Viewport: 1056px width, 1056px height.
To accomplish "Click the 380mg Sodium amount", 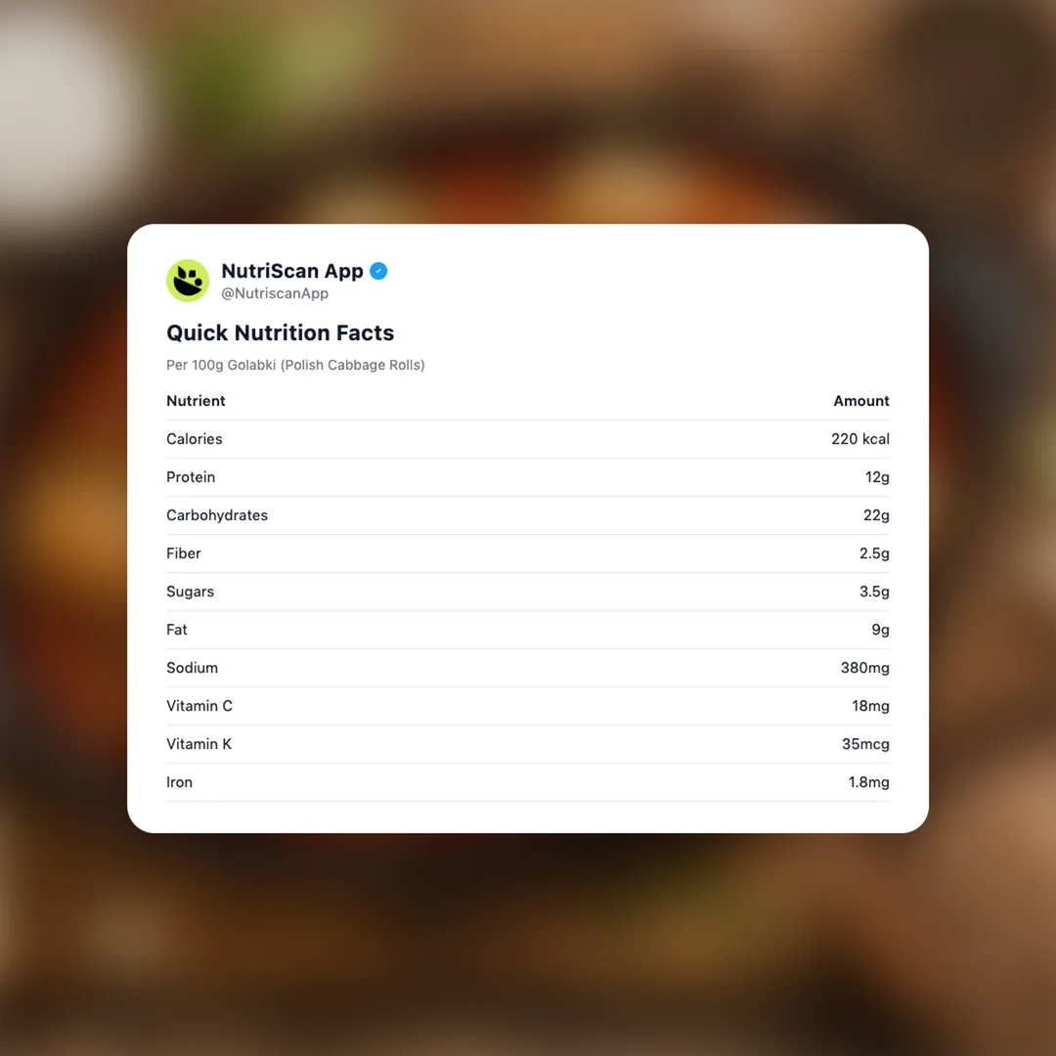I will coord(865,668).
